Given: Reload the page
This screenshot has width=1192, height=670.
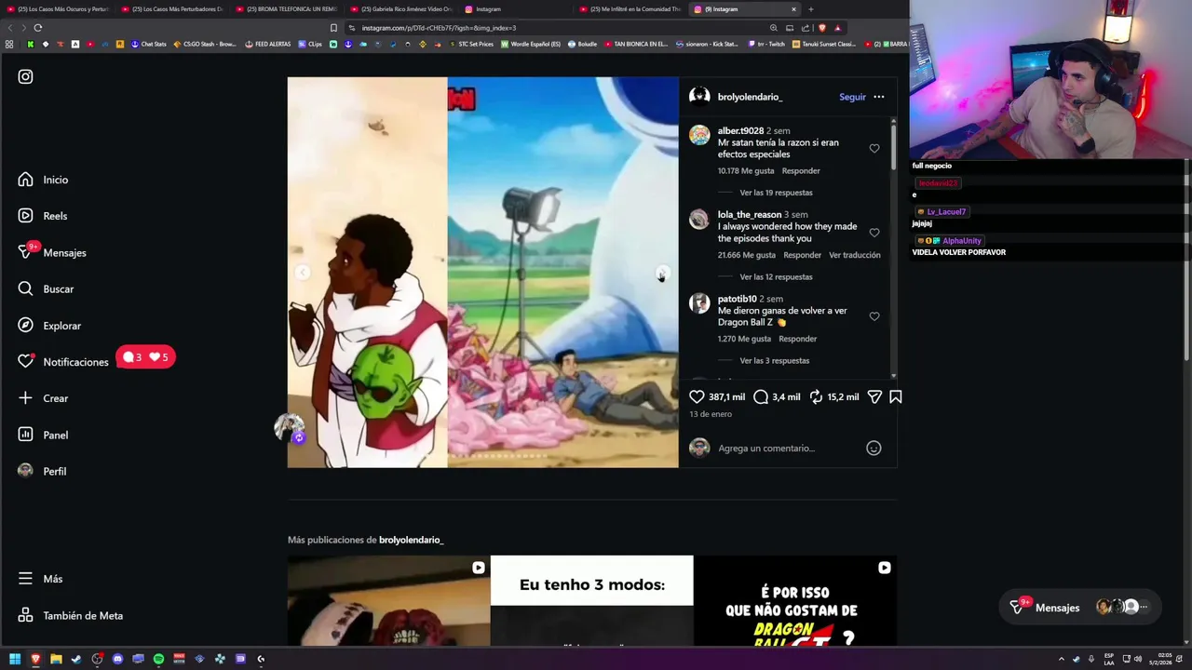Looking at the screenshot, I should pos(37,28).
